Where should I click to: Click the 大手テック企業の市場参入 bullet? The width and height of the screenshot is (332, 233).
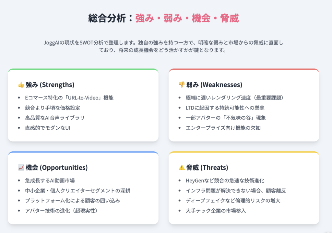click(216, 211)
